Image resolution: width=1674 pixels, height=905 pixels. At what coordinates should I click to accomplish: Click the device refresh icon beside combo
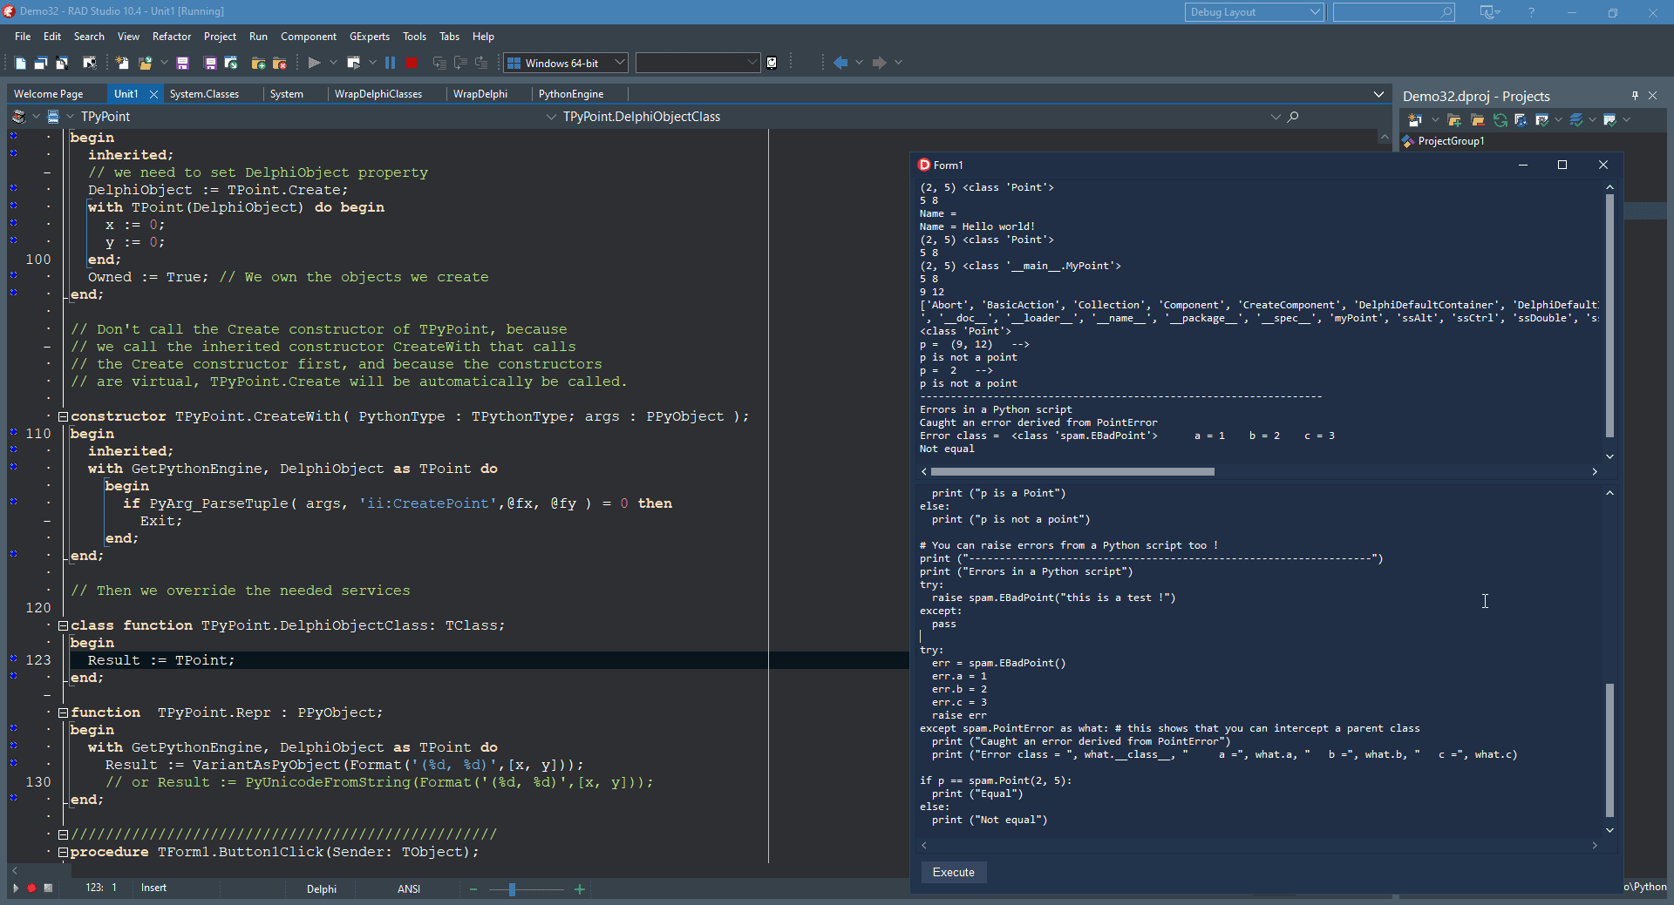click(x=772, y=63)
